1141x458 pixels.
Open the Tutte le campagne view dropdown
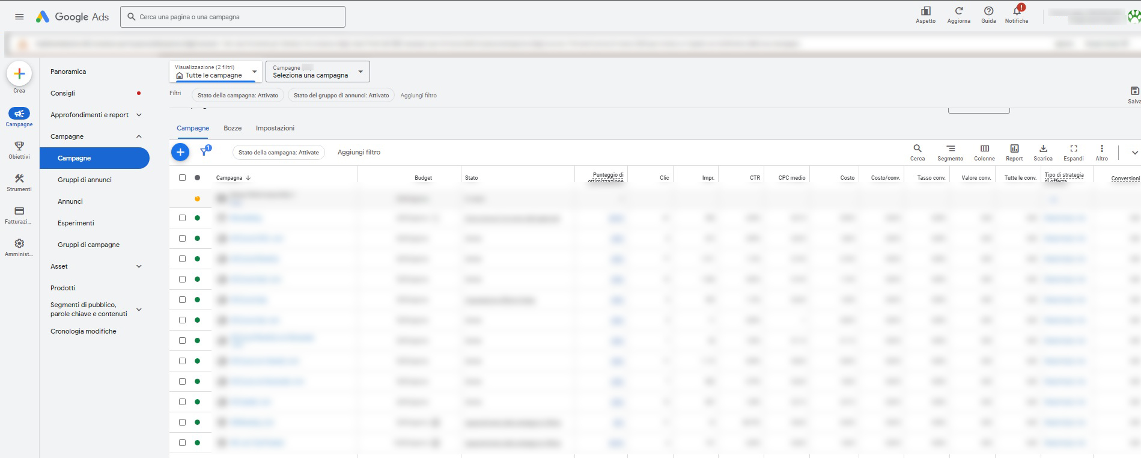216,72
